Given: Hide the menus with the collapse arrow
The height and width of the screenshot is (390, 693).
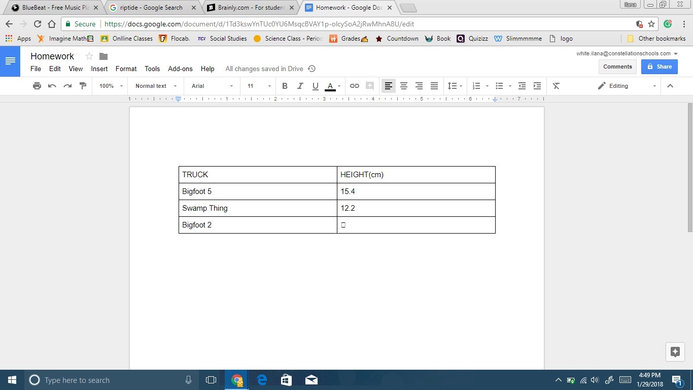Looking at the screenshot, I should pyautogui.click(x=670, y=86).
